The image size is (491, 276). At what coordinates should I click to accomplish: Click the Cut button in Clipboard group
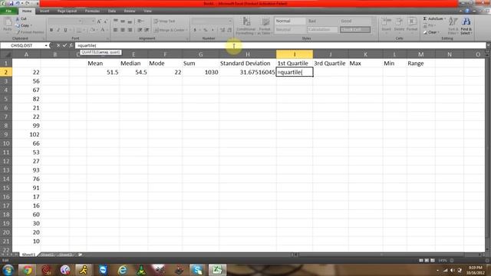(21, 18)
